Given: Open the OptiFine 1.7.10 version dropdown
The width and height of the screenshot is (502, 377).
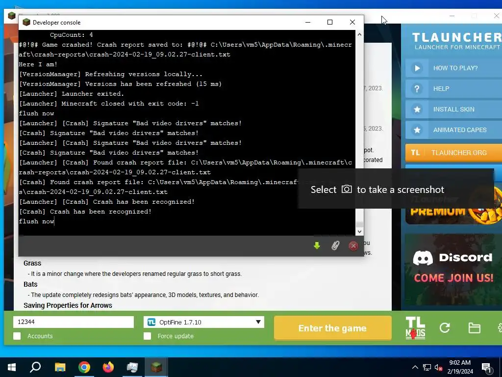Looking at the screenshot, I should tap(204, 322).
